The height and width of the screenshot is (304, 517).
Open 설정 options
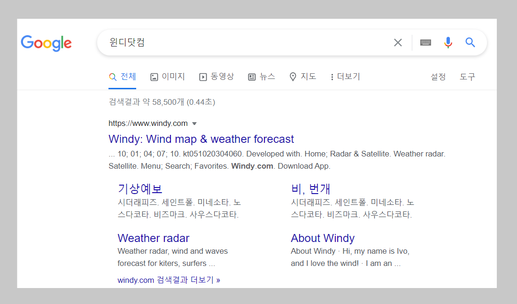click(x=438, y=77)
